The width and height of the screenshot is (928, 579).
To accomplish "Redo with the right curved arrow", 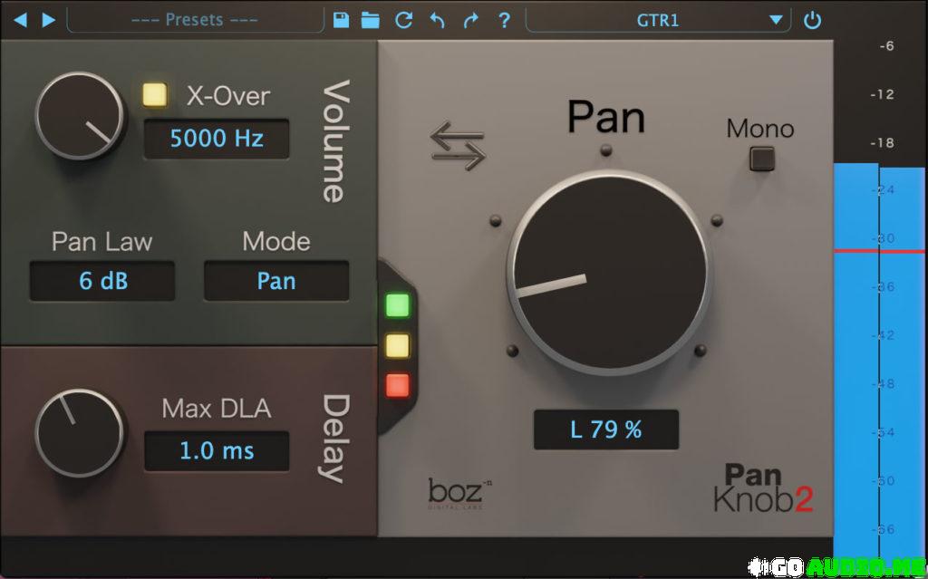I will 470,20.
